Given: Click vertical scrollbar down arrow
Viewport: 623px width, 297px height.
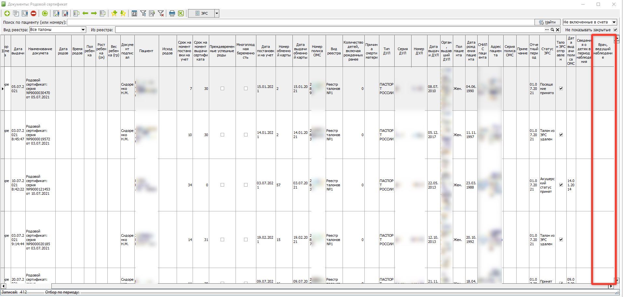Looking at the screenshot, I should pos(617,280).
